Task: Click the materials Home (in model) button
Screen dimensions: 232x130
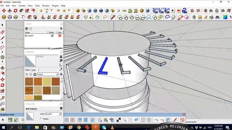Action: point(35,74)
